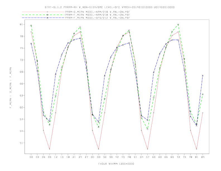This screenshot has width=221, height=171.
Task: Click x-axis forecast hour label 18
Action: point(68,157)
